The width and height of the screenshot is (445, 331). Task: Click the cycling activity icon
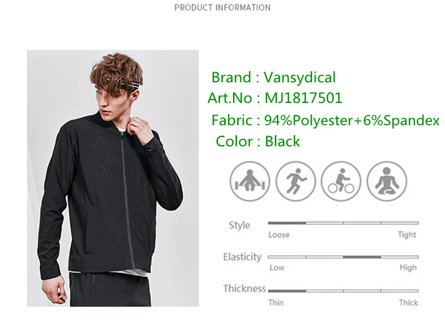341,181
